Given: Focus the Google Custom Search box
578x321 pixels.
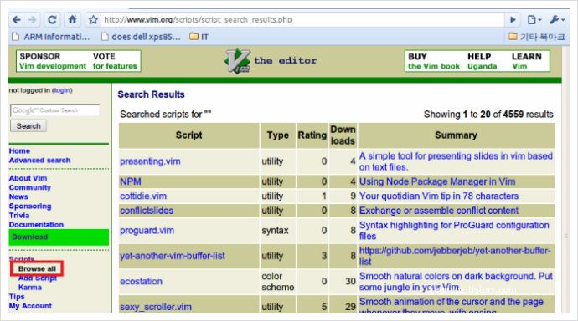Looking at the screenshot, I should click(54, 110).
